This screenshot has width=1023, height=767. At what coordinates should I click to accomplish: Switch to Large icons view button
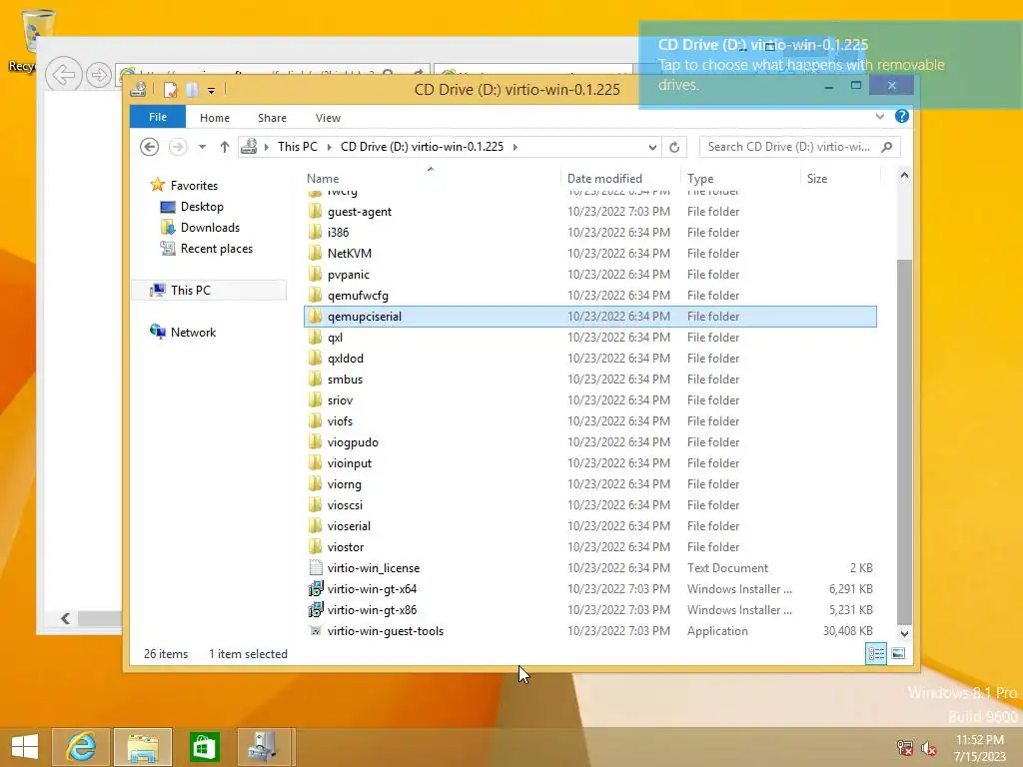click(898, 653)
